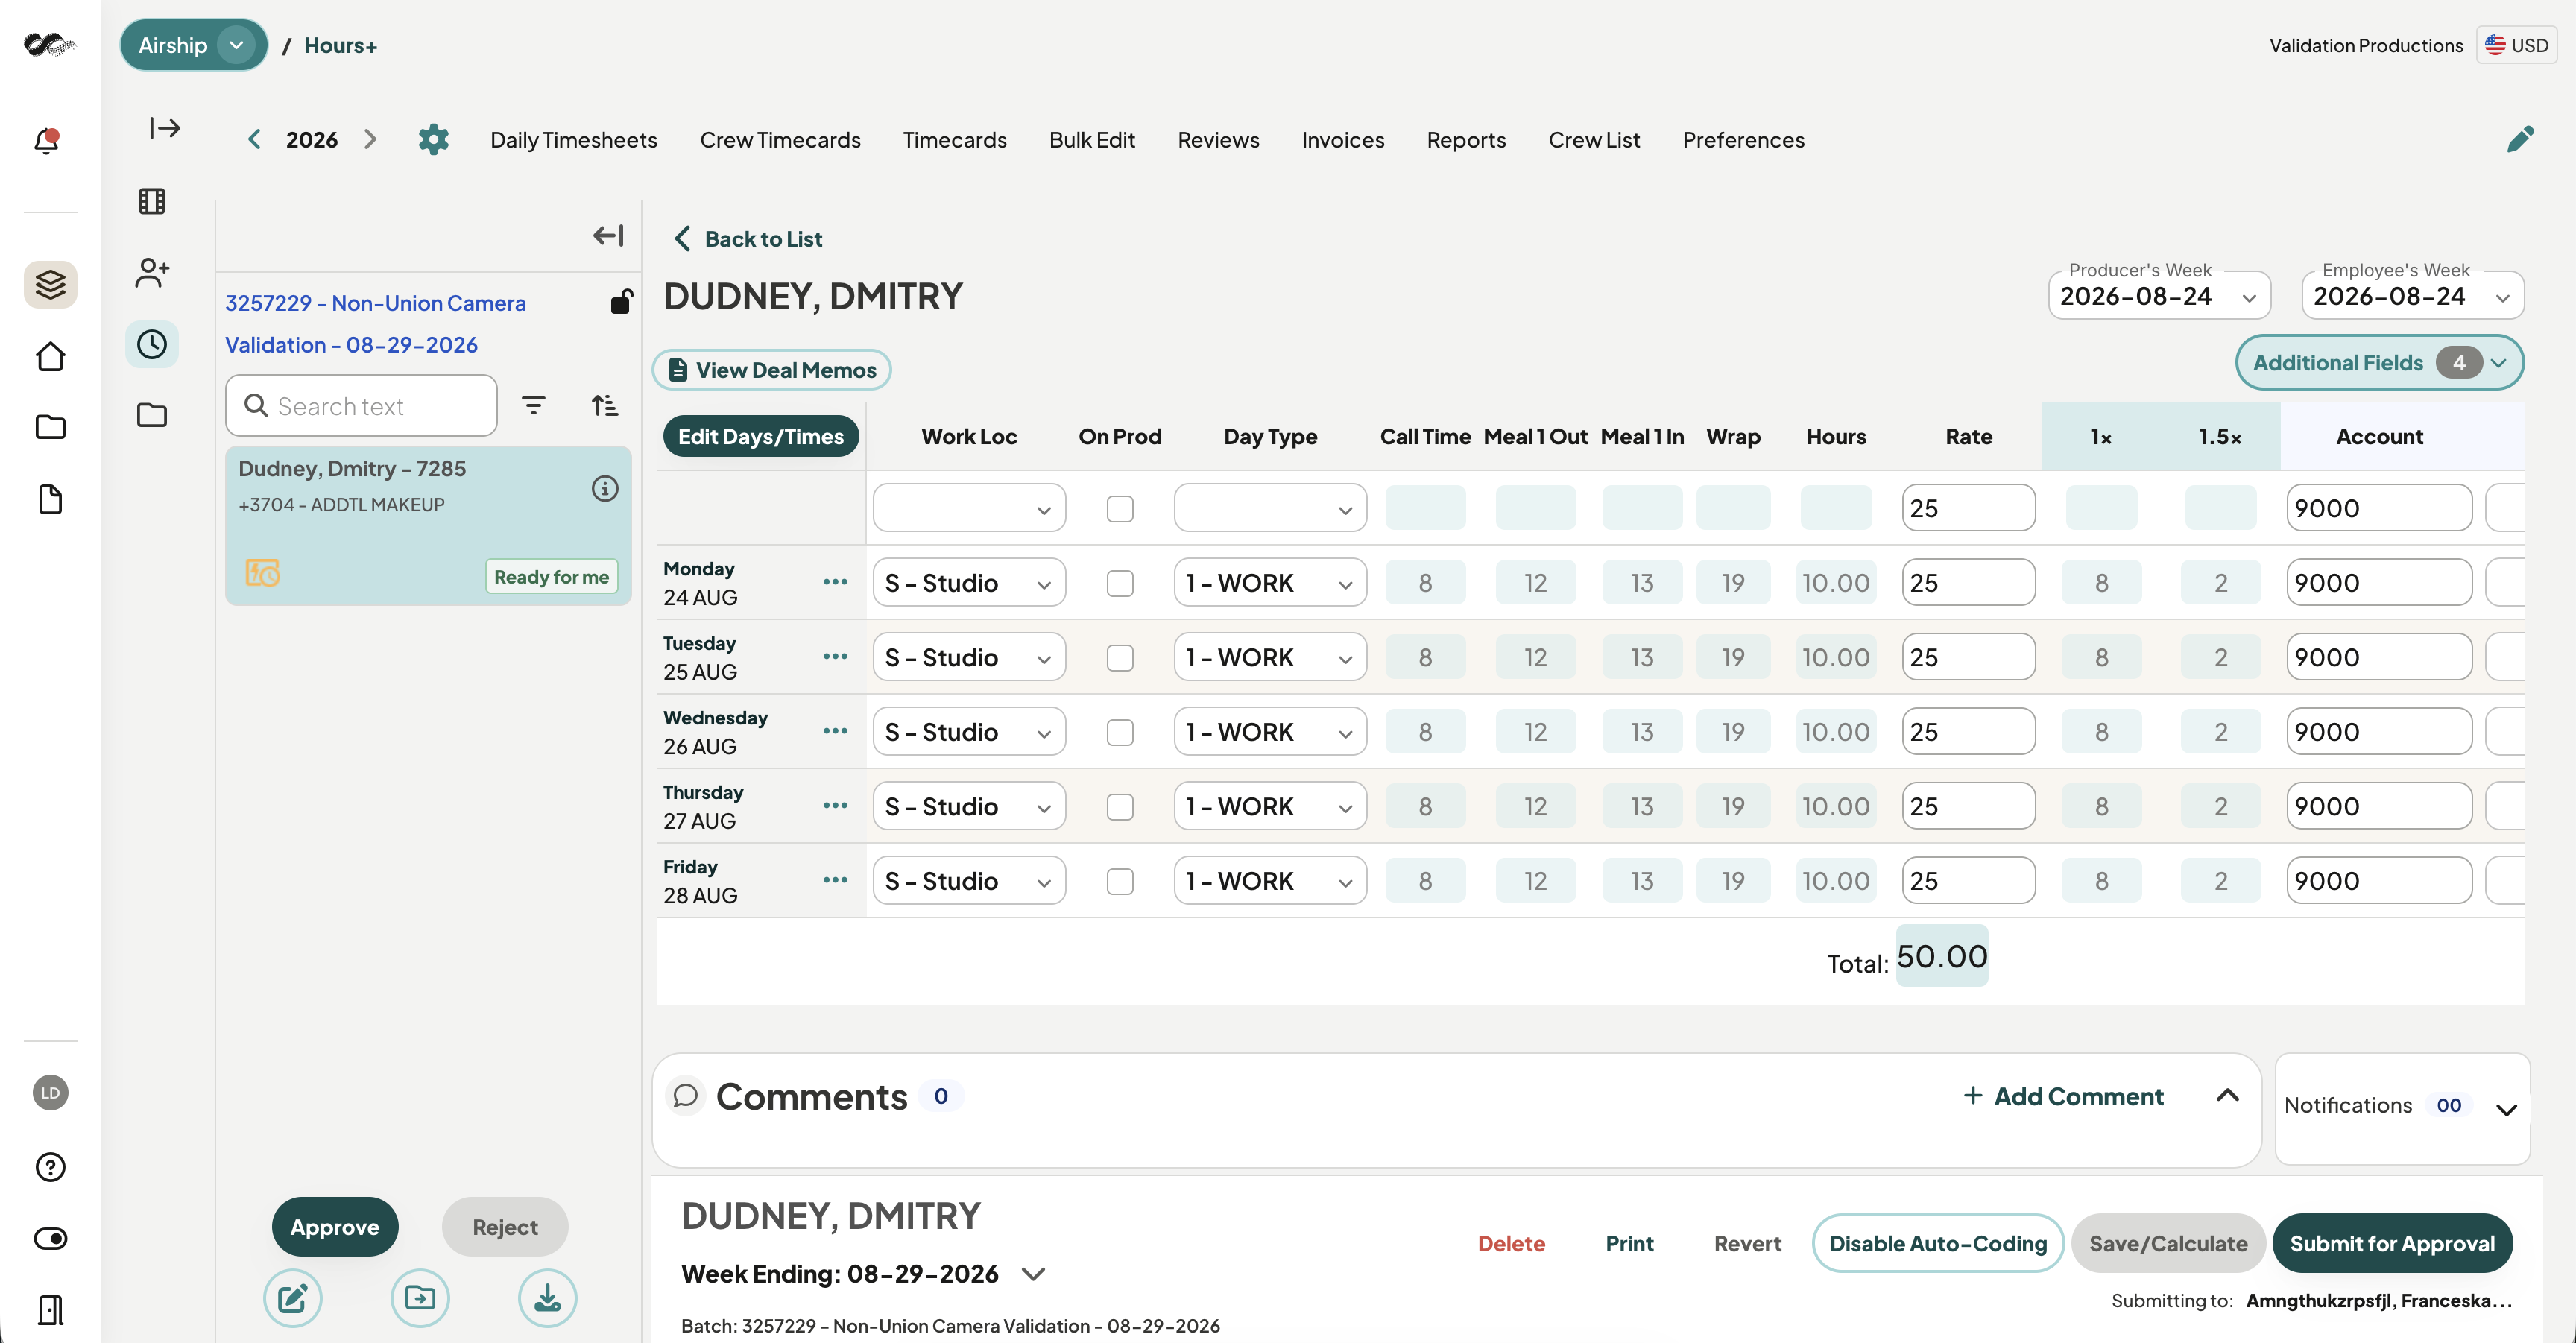Check On Prod for Thursday 27 AUG

point(1120,807)
